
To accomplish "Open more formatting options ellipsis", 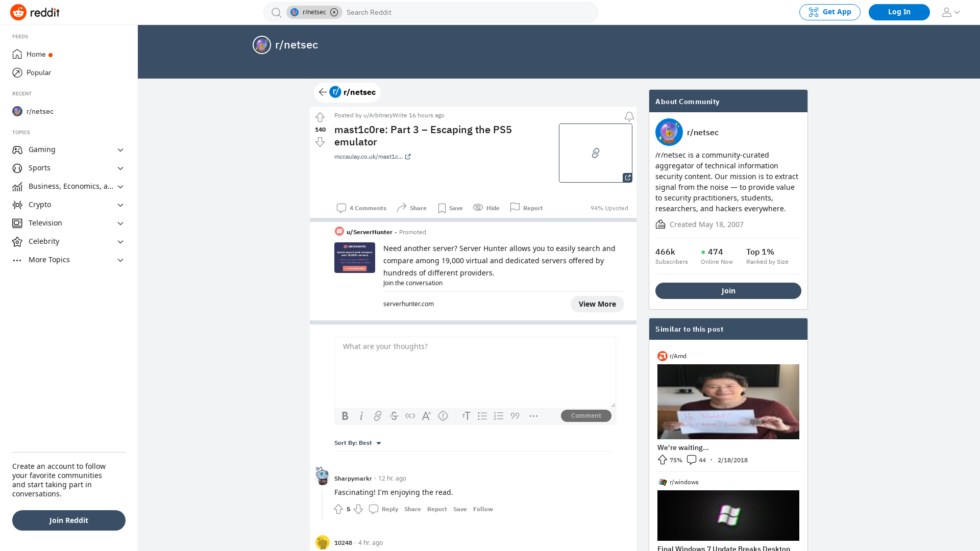I will 533,416.
